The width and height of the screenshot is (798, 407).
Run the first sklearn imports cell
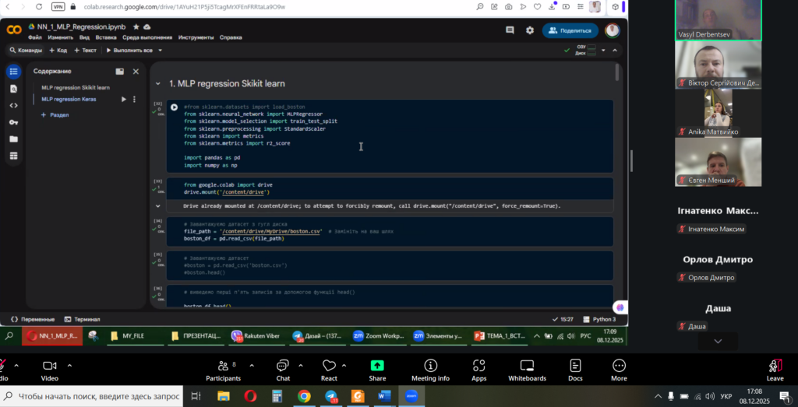click(x=174, y=107)
